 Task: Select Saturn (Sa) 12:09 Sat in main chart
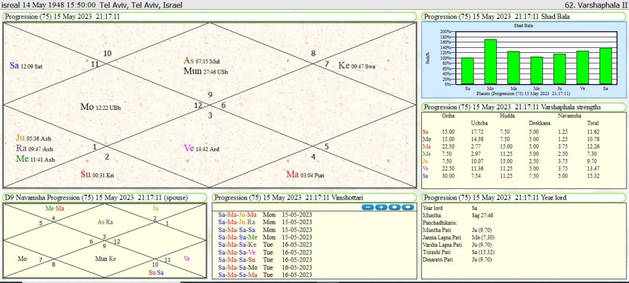point(15,66)
